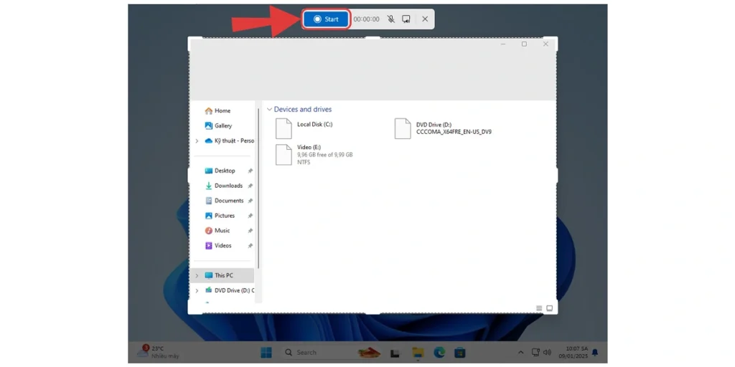The height and width of the screenshot is (367, 735).
Task: Open the Pictures quick access folder
Action: (x=224, y=216)
